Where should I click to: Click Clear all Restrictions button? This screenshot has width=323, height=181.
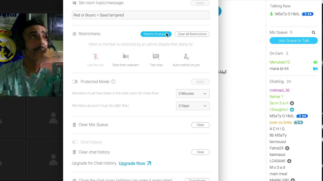tap(192, 34)
